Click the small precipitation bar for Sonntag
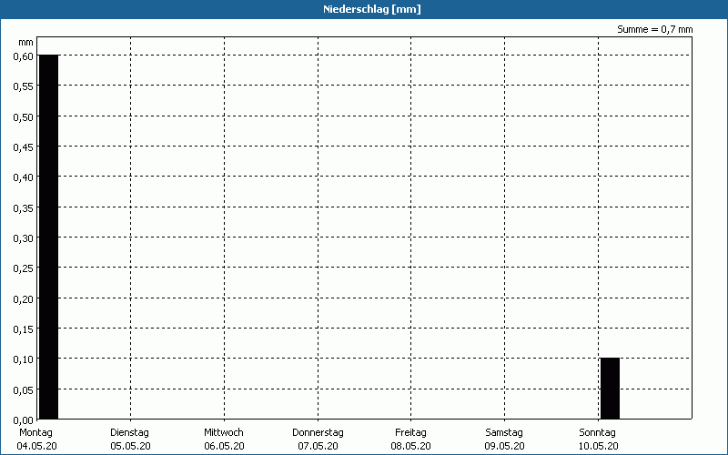Screen dimensions: 728x455 pos(610,389)
